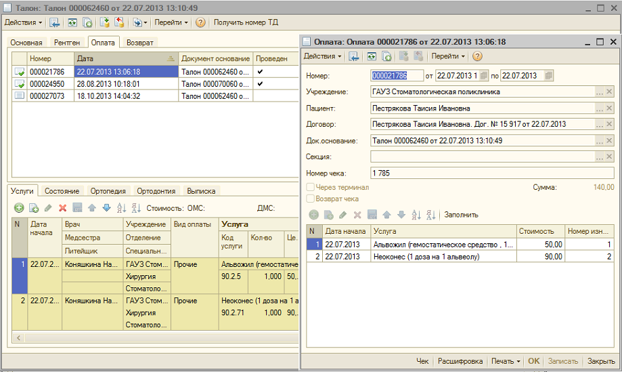Click the 'Расшифровка' button
Screen dimensions: 622x372
pos(460,361)
